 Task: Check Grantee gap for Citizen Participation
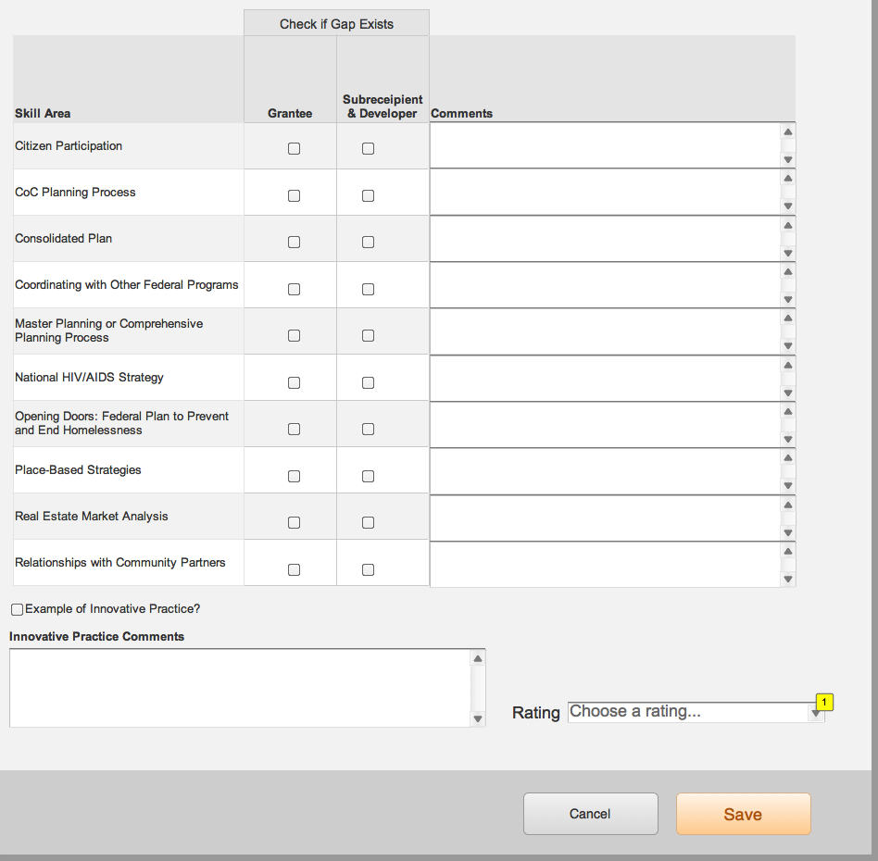pyautogui.click(x=295, y=148)
